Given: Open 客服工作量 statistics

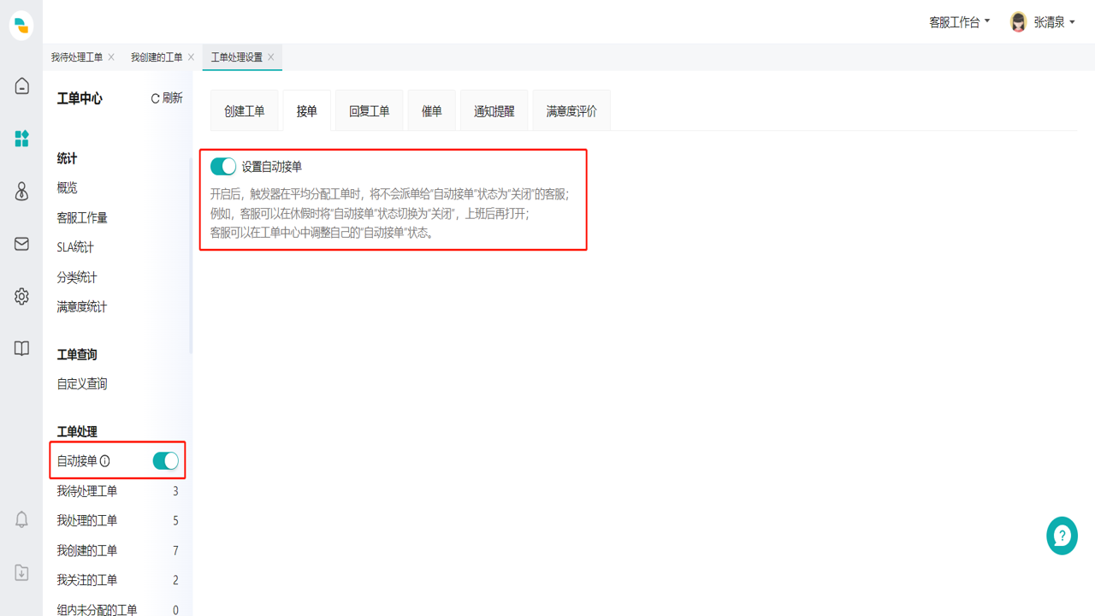Looking at the screenshot, I should coord(82,218).
